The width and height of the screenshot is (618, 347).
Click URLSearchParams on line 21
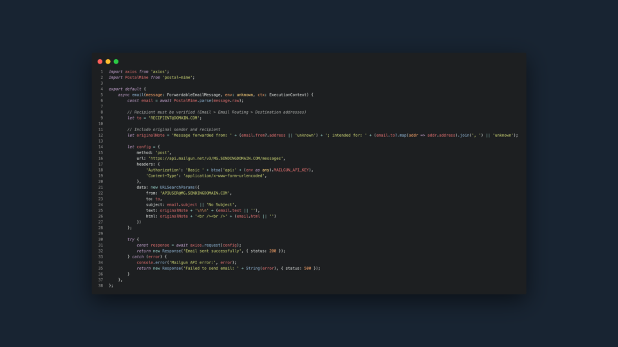coord(178,187)
